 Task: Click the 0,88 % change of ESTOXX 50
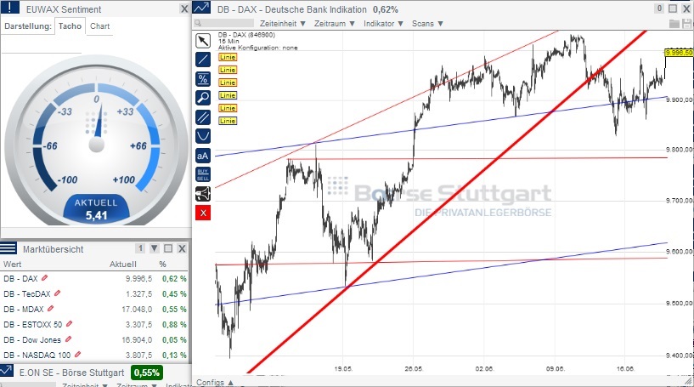click(174, 325)
